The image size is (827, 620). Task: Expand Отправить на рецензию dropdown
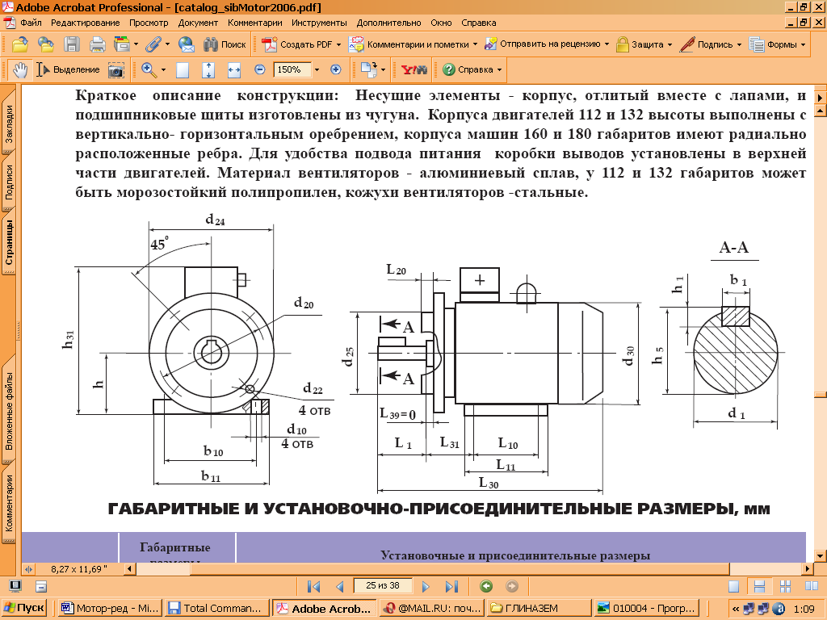click(x=607, y=44)
